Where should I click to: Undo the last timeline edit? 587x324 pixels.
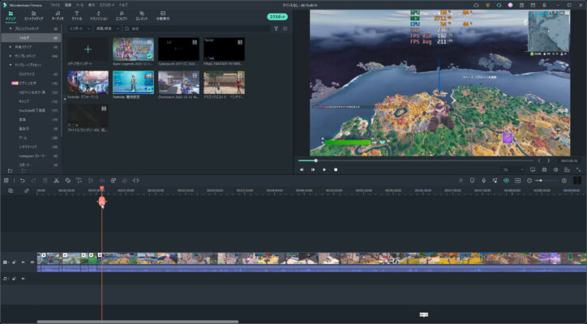[x=23, y=181]
